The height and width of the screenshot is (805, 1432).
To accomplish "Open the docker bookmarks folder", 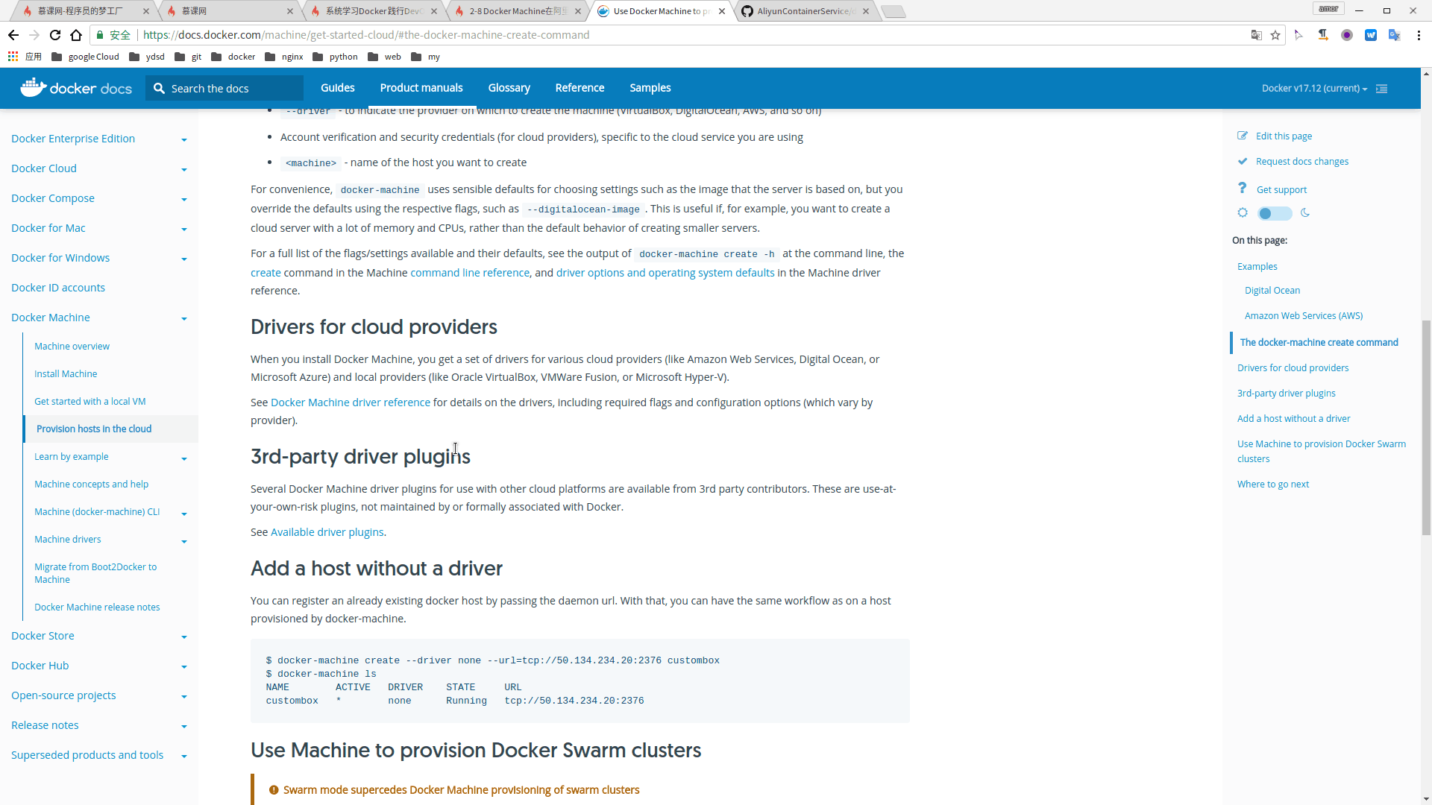I will click(233, 57).
